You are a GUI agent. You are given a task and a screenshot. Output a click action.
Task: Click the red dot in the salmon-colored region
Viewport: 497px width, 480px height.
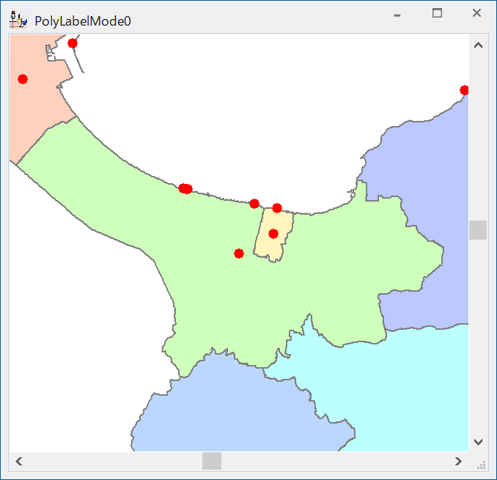click(23, 79)
